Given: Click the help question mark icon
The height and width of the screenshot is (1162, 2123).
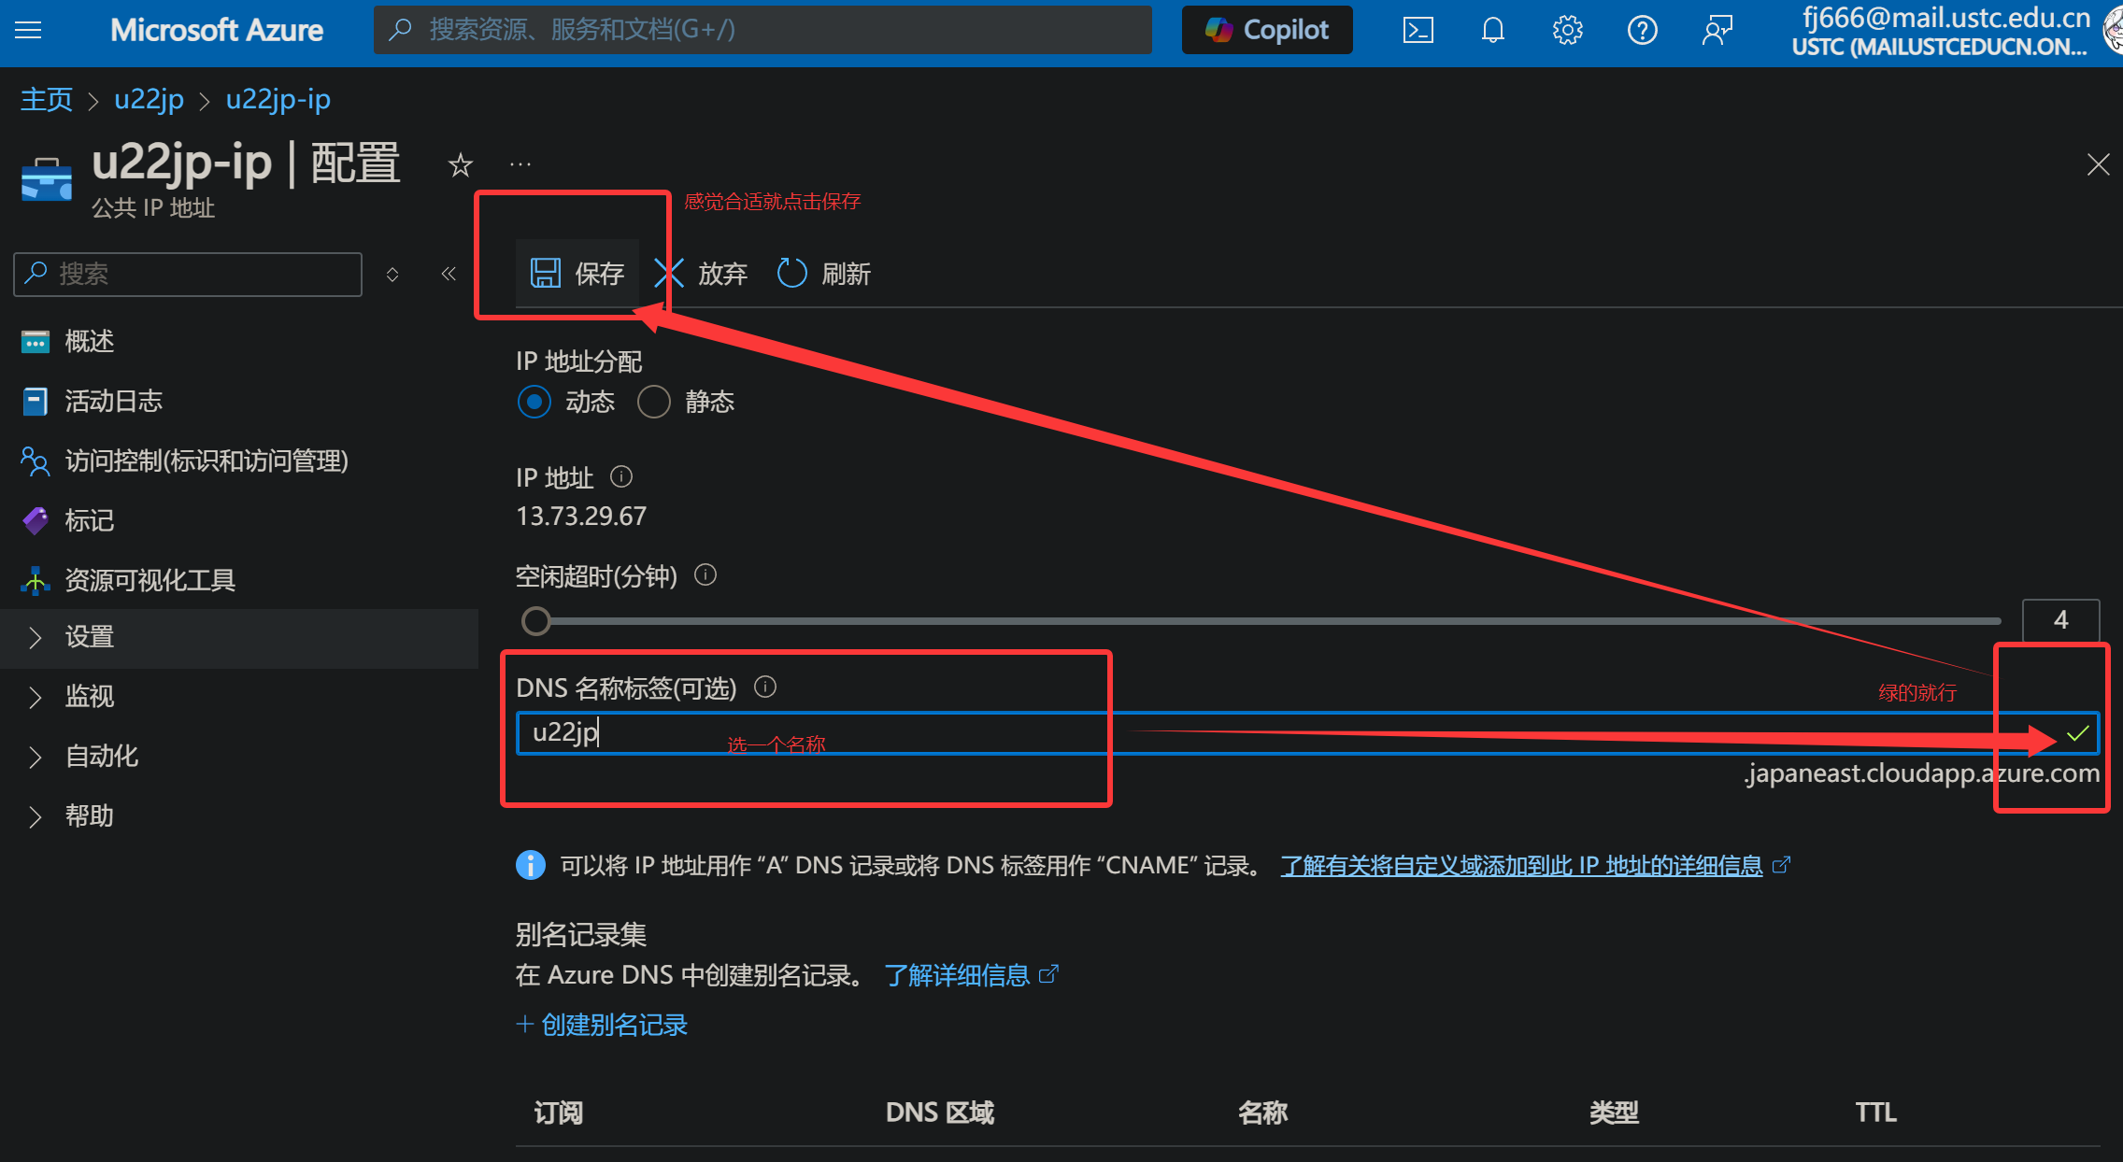Looking at the screenshot, I should point(1642,31).
